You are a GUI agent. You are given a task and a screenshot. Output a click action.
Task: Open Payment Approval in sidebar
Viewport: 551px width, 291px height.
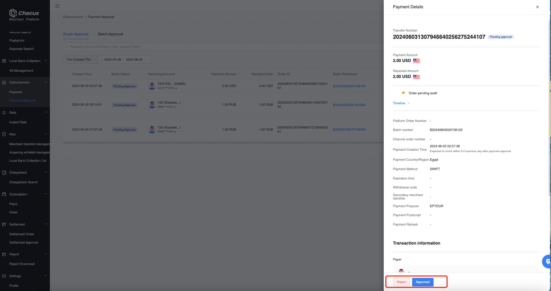click(x=23, y=100)
